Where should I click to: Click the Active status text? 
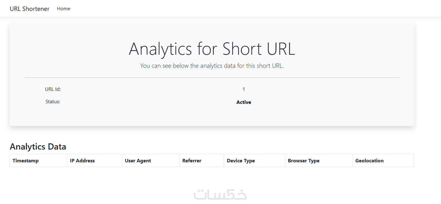coord(244,102)
